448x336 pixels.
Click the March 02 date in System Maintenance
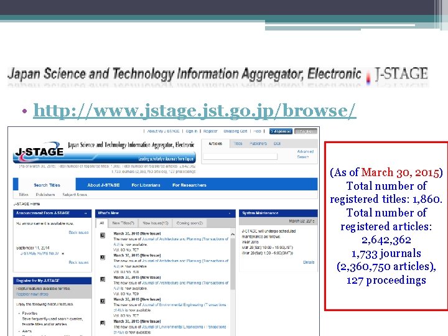301,221
